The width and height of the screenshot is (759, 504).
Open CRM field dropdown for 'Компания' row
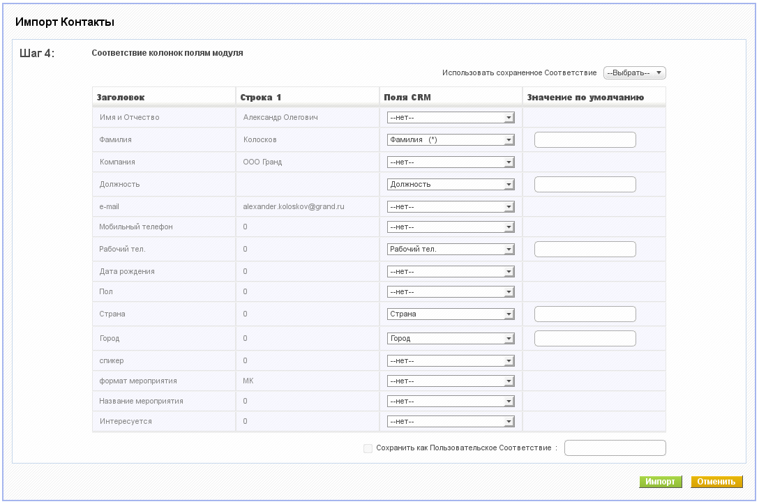click(x=451, y=162)
